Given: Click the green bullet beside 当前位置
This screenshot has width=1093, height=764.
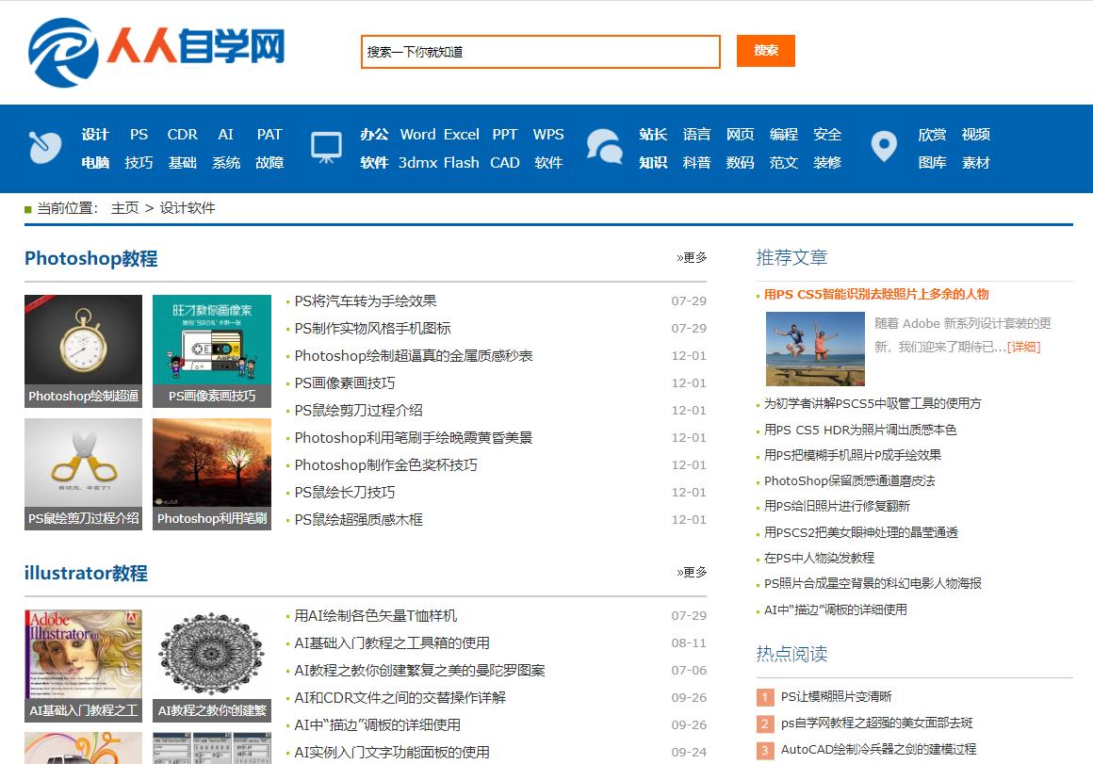Looking at the screenshot, I should coord(27,206).
